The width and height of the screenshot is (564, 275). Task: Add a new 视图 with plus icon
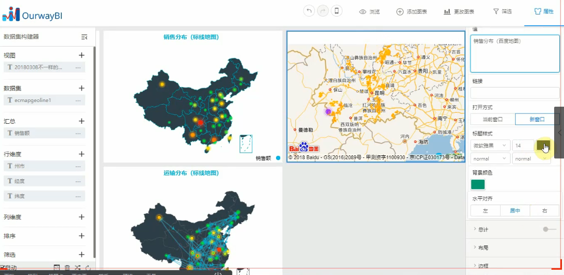(x=81, y=55)
